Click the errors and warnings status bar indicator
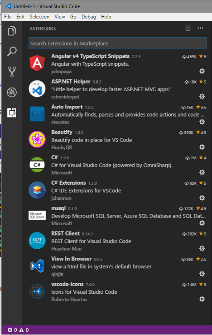The image size is (212, 335). point(18,330)
